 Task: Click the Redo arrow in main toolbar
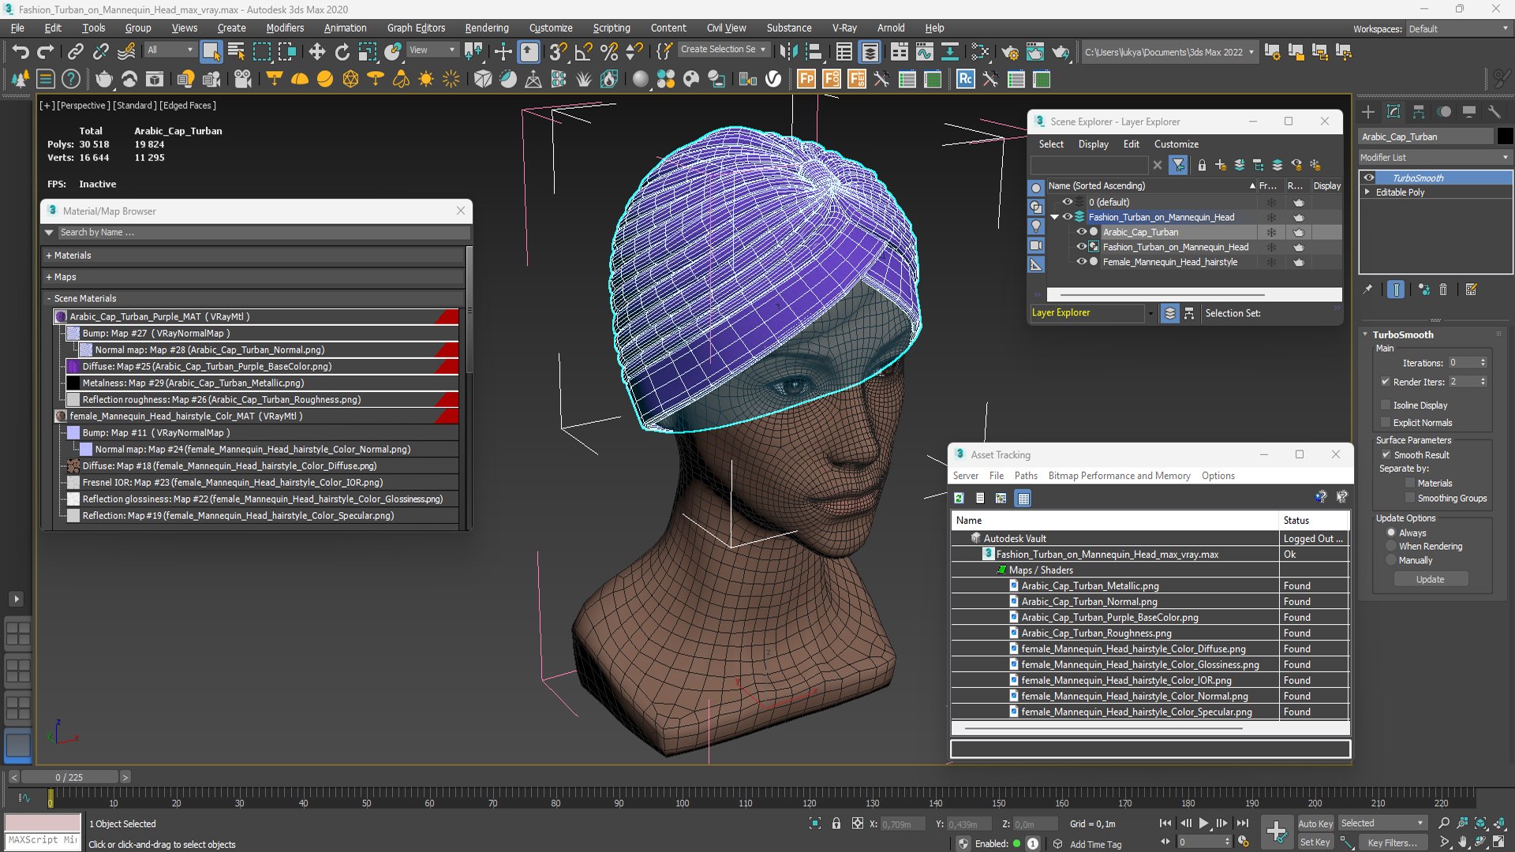(46, 52)
